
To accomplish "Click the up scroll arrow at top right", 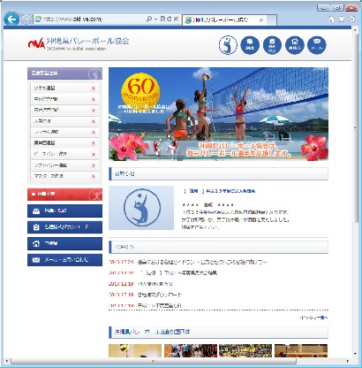I will pyautogui.click(x=355, y=29).
